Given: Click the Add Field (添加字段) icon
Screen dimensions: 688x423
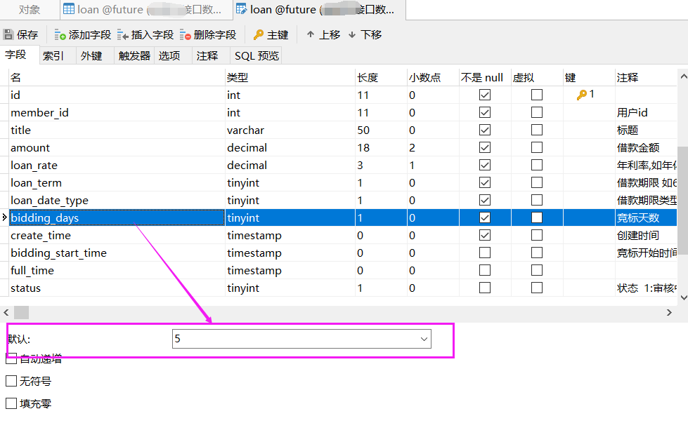Looking at the screenshot, I should (60, 34).
